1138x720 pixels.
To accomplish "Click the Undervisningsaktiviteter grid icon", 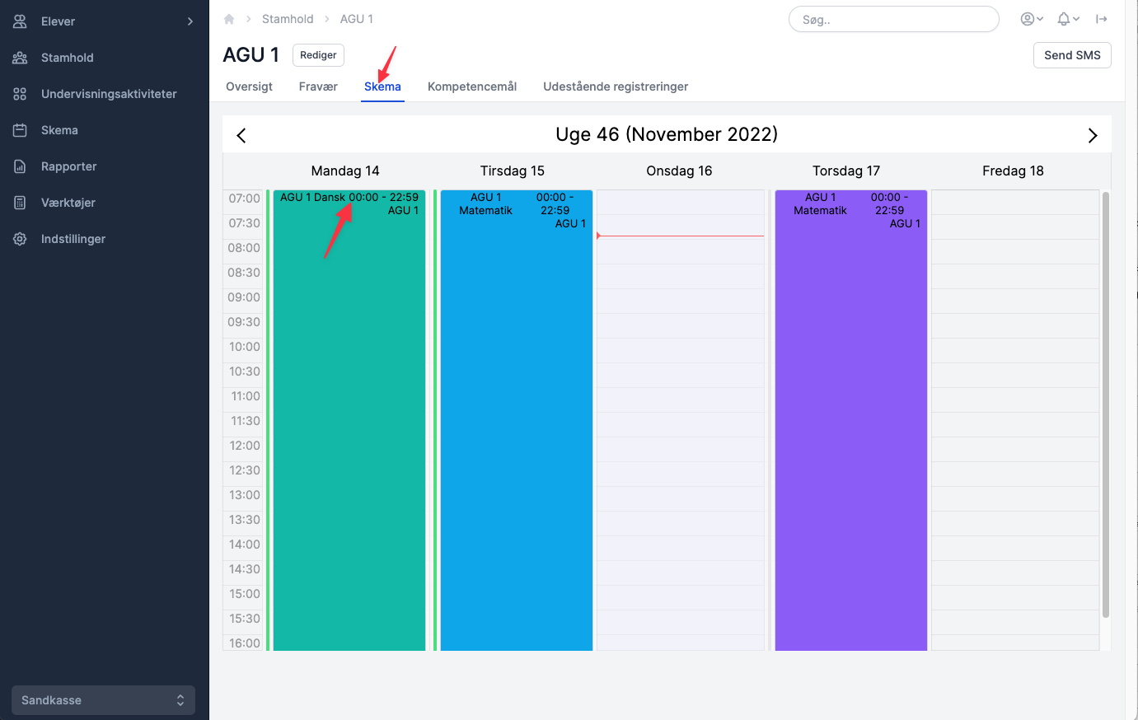I will (x=21, y=94).
